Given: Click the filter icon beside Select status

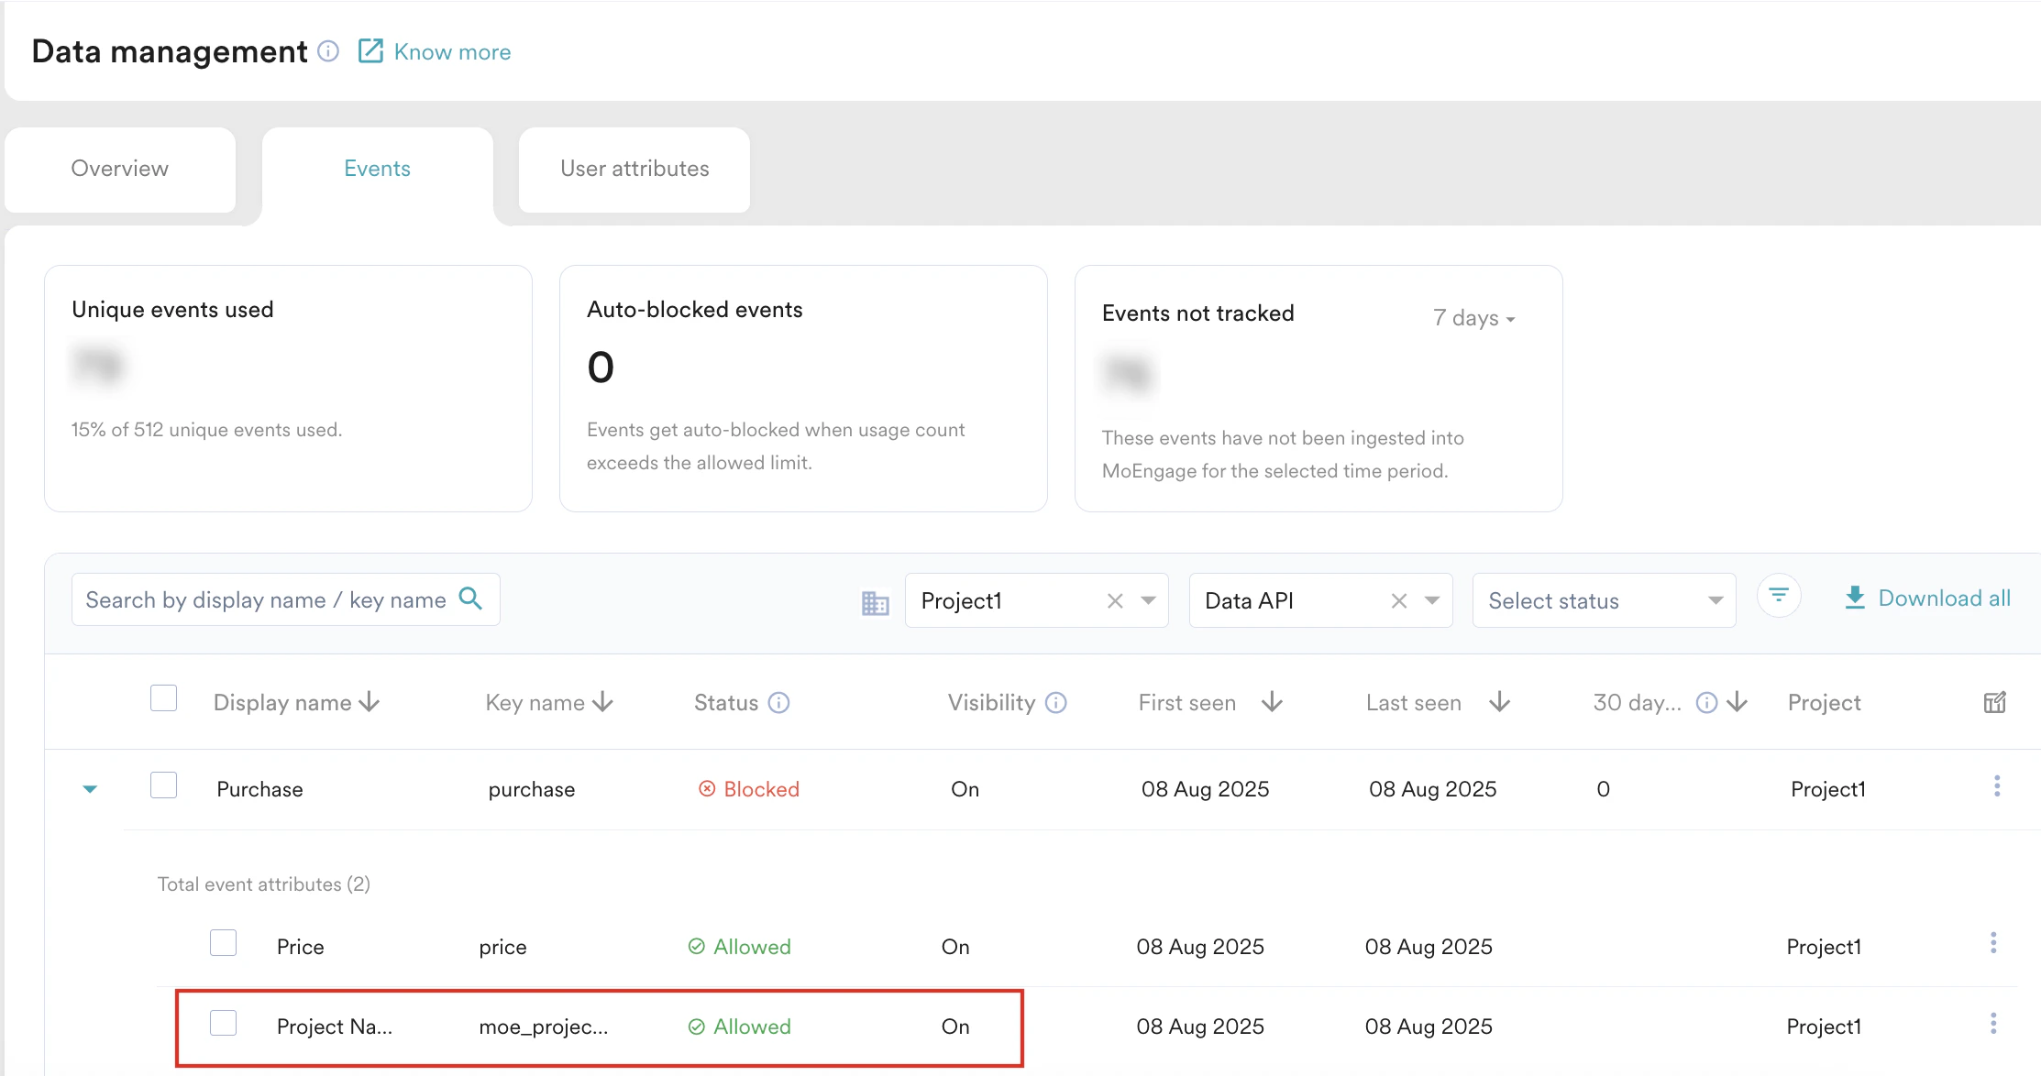Looking at the screenshot, I should [1779, 596].
